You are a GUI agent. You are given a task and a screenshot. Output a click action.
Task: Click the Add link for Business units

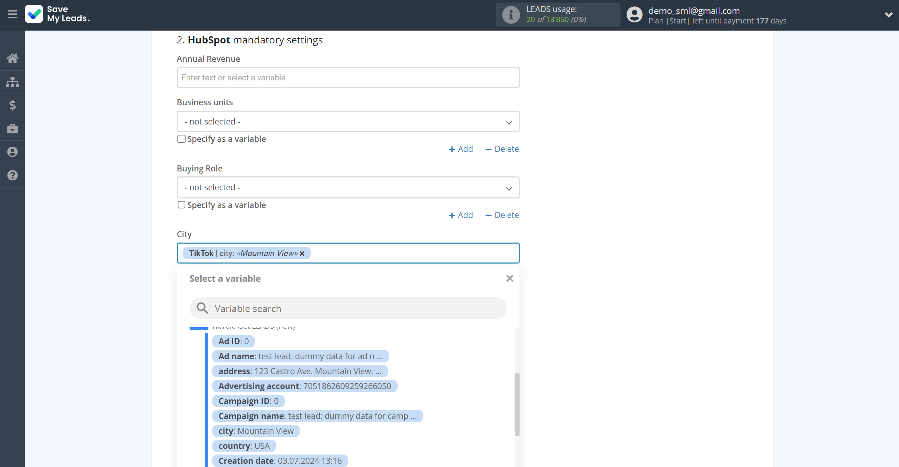pos(461,149)
